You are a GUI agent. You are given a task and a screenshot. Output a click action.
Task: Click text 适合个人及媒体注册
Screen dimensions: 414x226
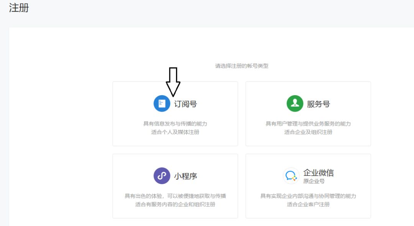175,132
